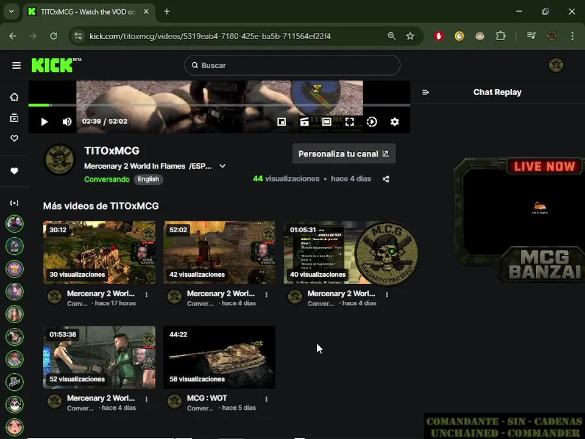Expand the stream title chevron
585x439 pixels.
pyautogui.click(x=222, y=166)
